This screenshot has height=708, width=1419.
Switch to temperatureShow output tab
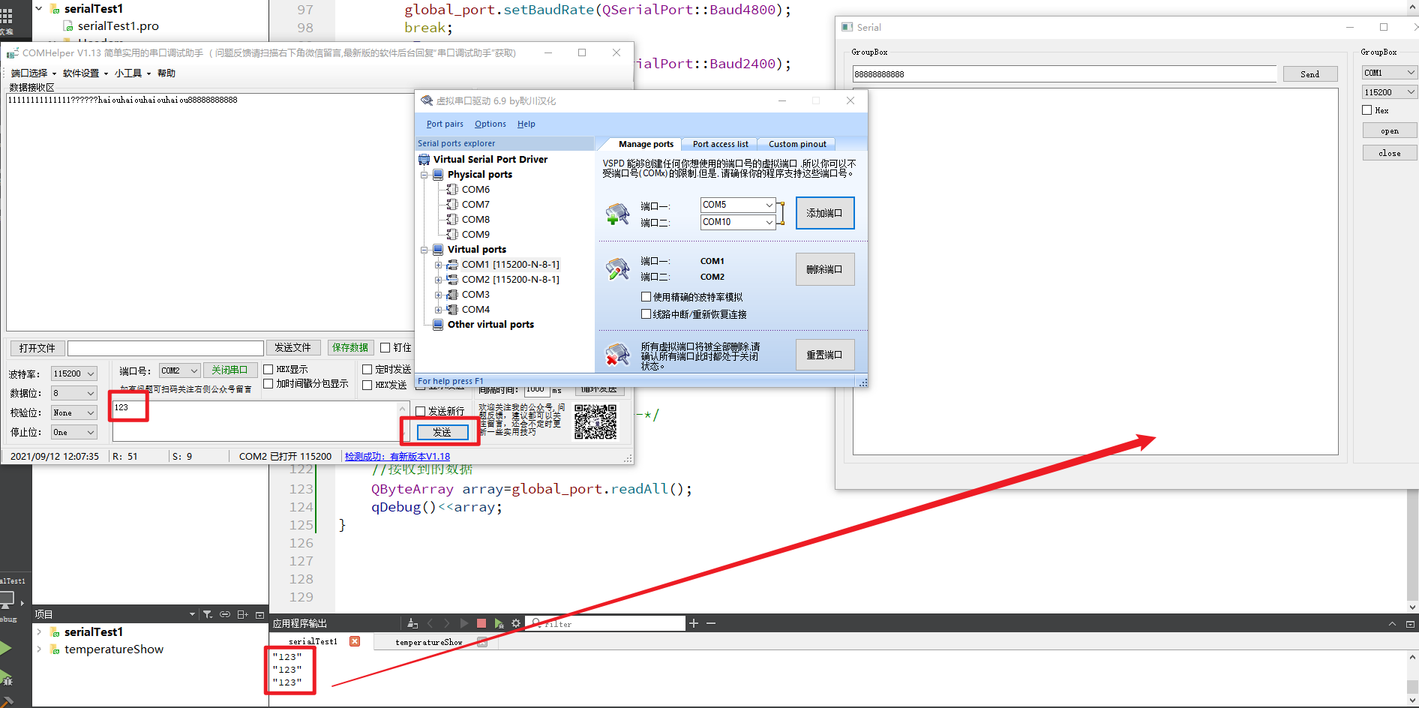pyautogui.click(x=429, y=642)
